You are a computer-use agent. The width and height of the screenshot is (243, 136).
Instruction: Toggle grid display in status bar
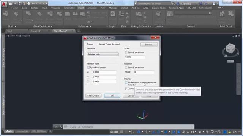[121, 132]
